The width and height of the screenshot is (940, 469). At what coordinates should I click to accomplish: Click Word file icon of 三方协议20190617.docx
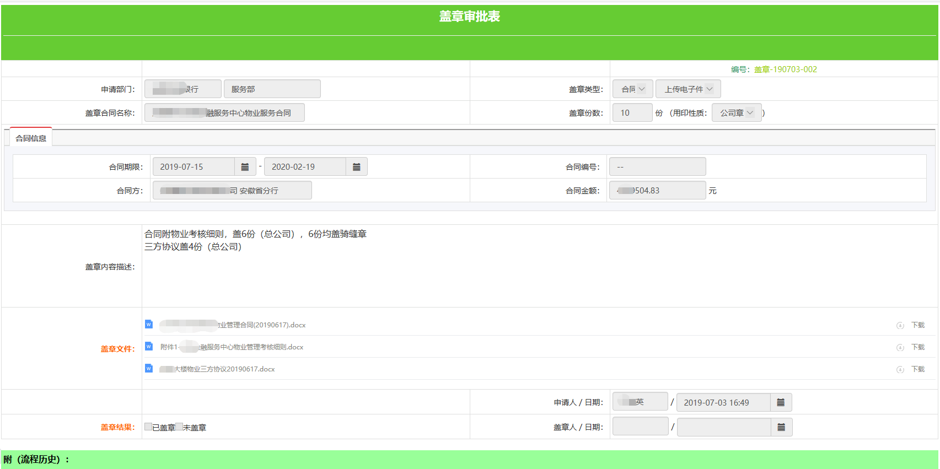click(149, 368)
